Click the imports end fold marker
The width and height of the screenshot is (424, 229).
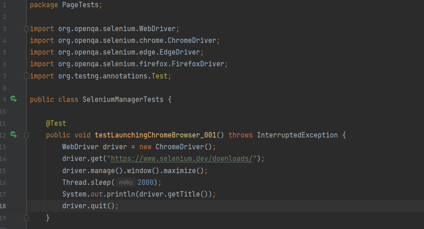click(x=26, y=76)
